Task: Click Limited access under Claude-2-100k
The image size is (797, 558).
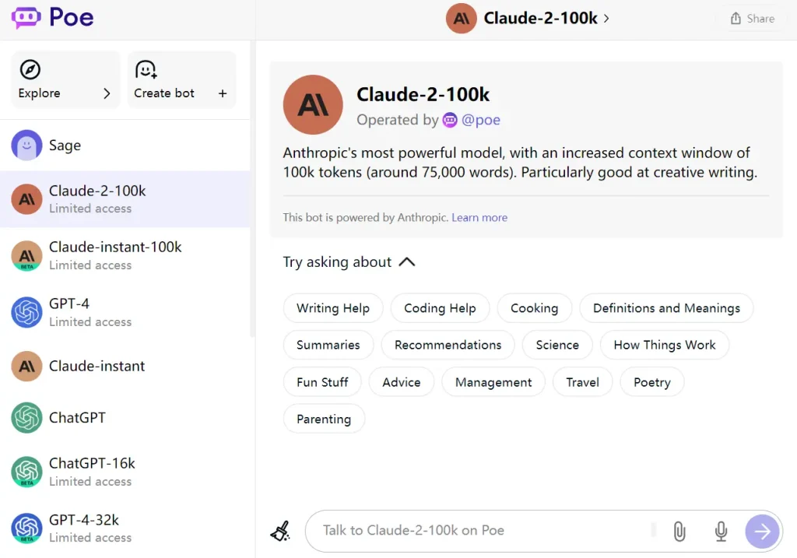Action: coord(90,209)
